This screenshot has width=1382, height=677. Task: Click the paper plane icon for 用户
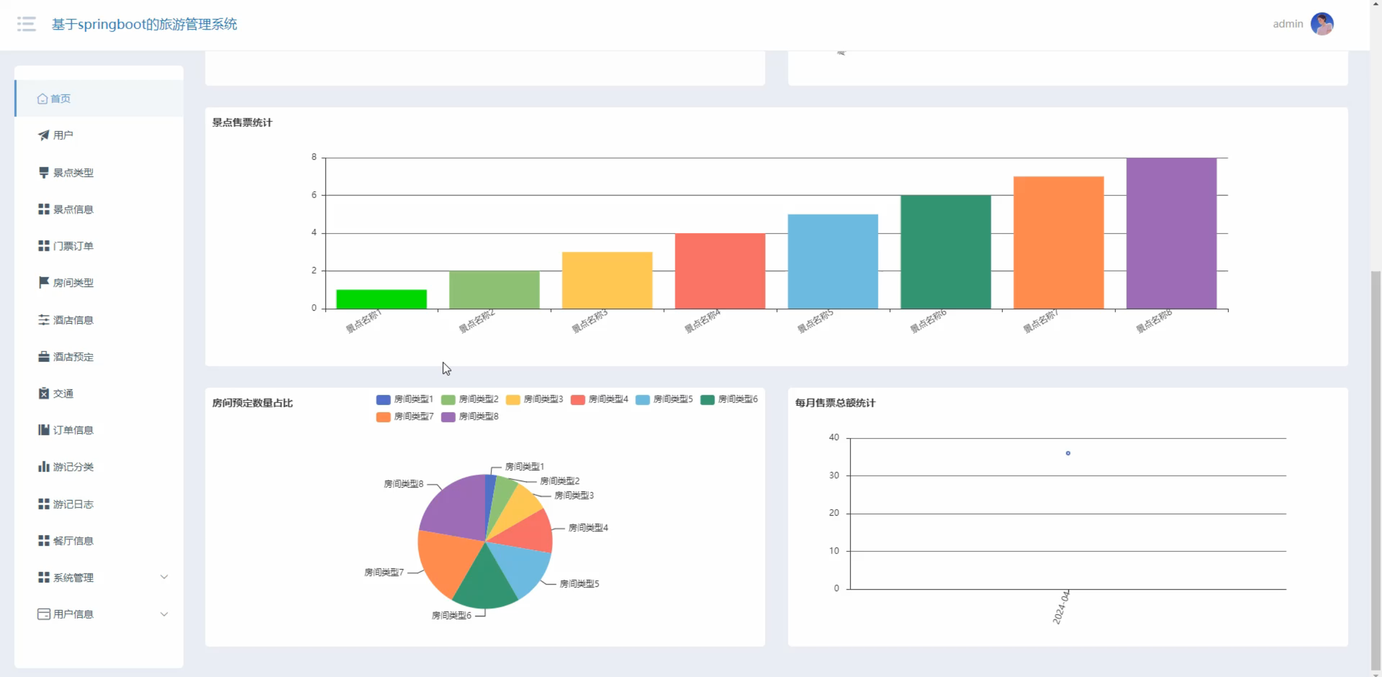point(43,135)
